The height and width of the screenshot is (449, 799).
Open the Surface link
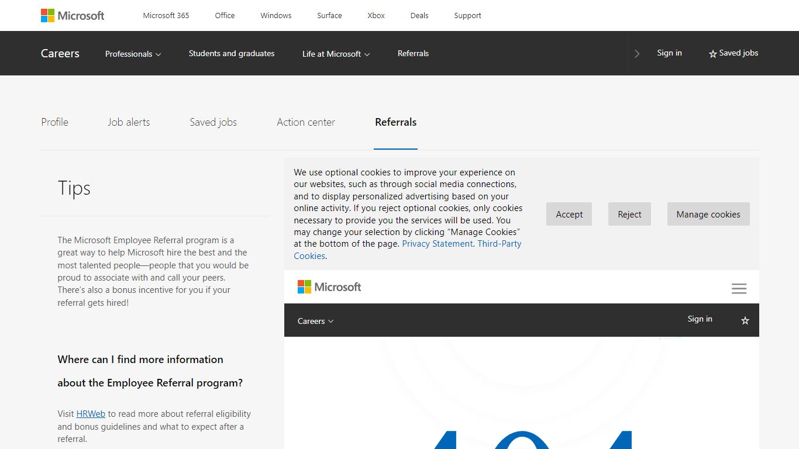pos(329,16)
